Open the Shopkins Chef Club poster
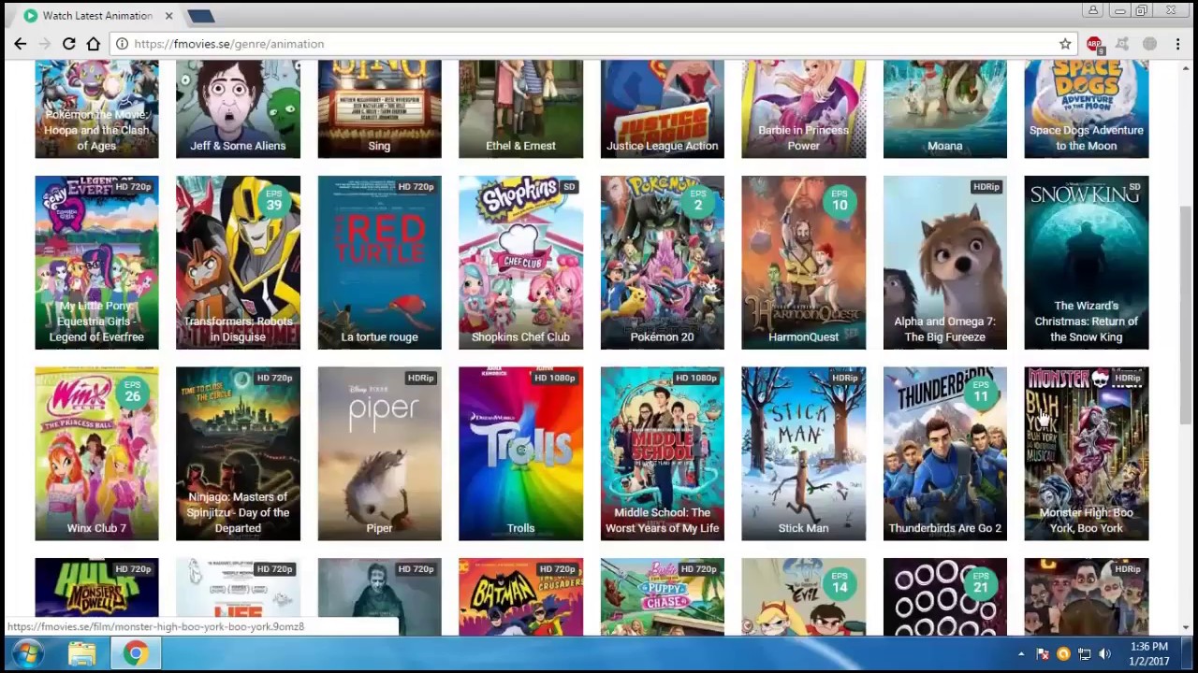Image resolution: width=1198 pixels, height=673 pixels. coord(520,263)
